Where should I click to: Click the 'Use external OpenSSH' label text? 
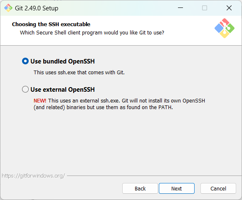tap(62, 90)
